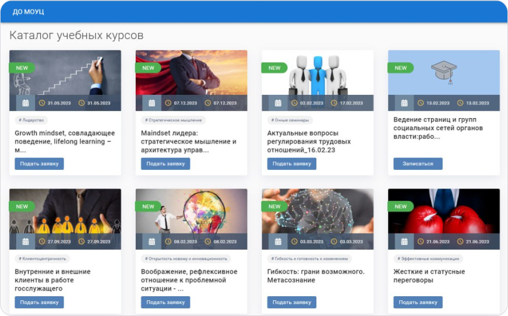The image size is (508, 316).
Task: Filter by # Очные семинары tag
Action: (290, 120)
